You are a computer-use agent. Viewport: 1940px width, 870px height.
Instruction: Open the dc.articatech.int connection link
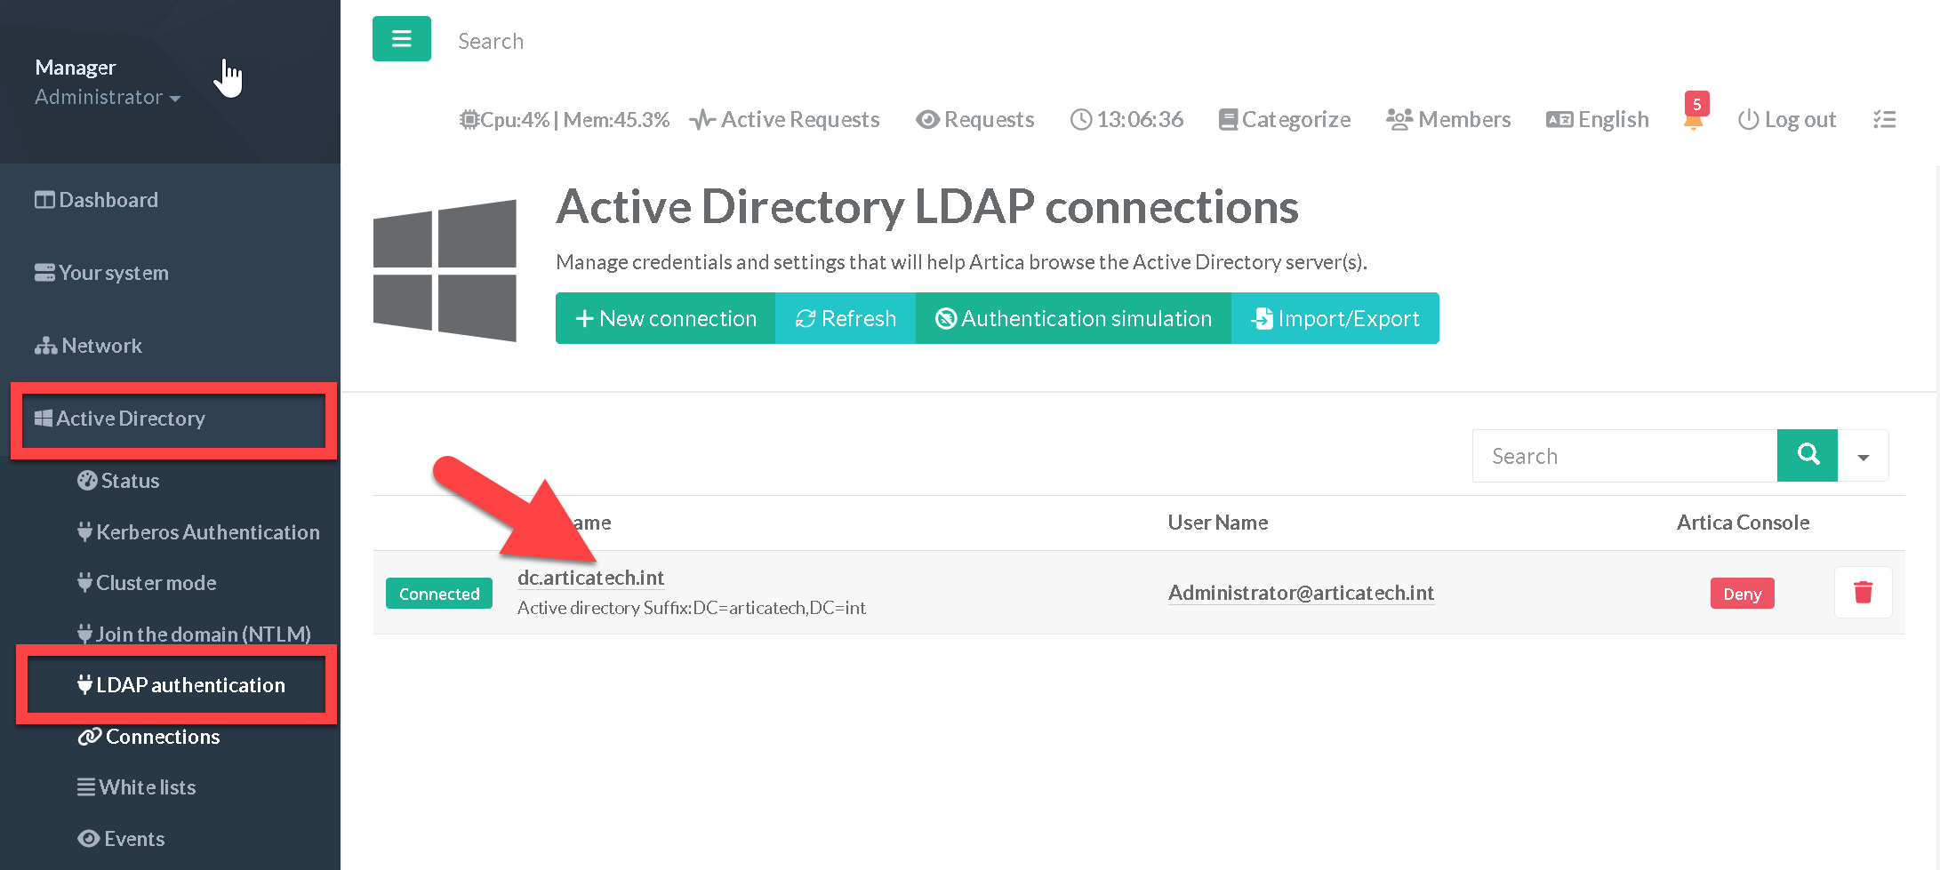(590, 578)
